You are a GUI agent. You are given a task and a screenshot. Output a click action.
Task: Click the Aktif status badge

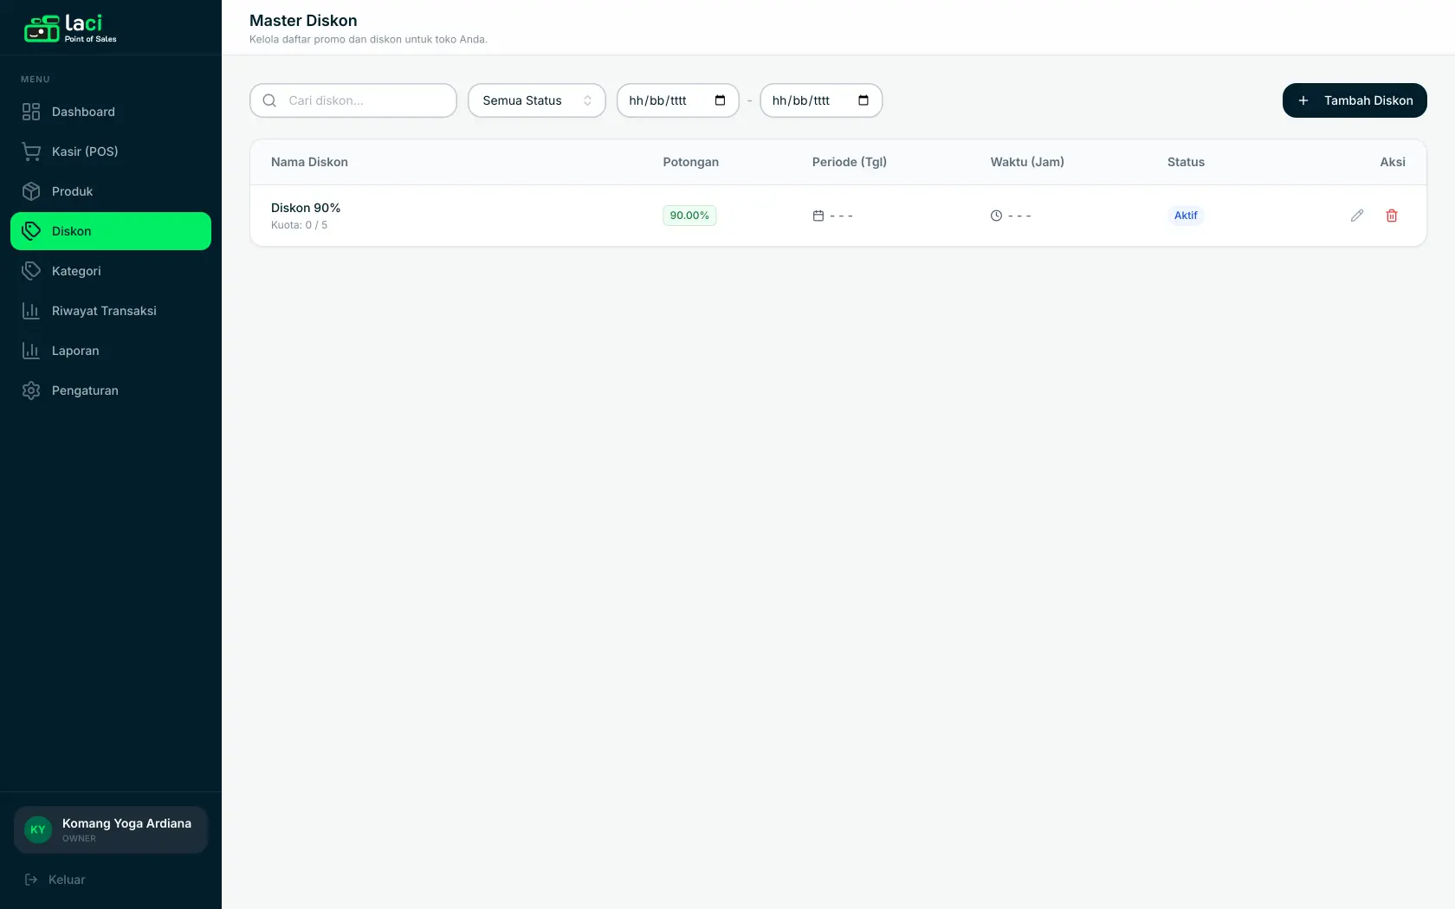[1186, 216]
